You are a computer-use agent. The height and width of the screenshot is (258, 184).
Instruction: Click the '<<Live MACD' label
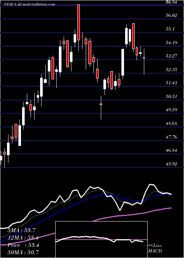155,248
